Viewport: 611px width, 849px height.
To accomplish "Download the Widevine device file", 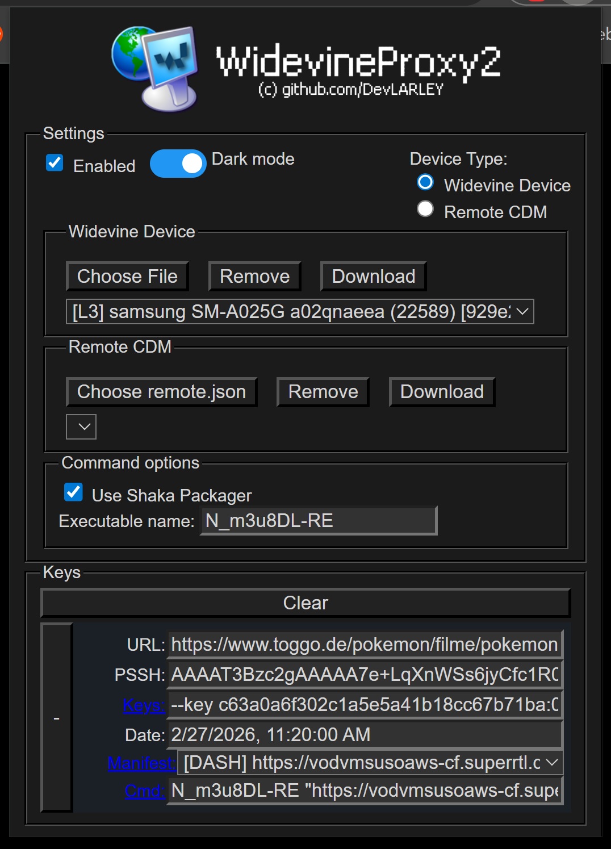I will point(373,277).
